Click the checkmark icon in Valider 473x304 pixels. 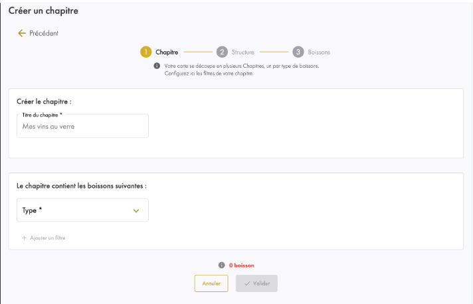(x=247, y=283)
